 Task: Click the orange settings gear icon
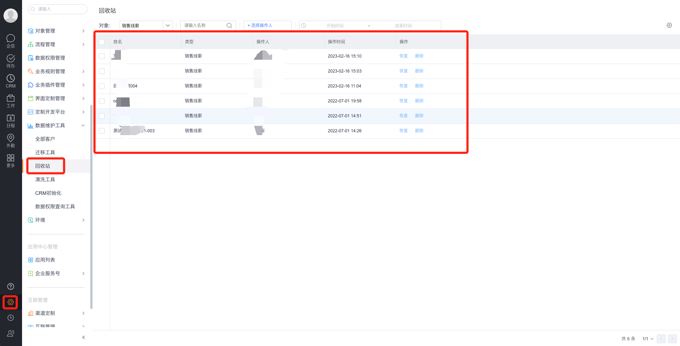[x=10, y=302]
